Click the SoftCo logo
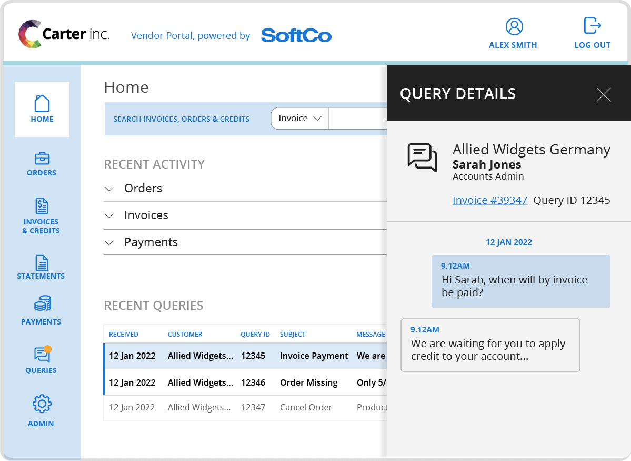 (296, 35)
